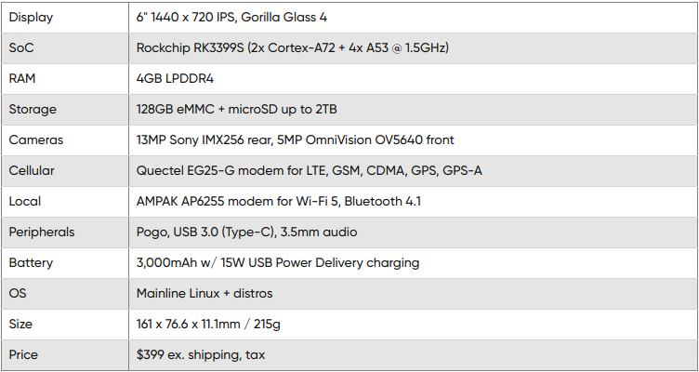Click the 128GB eMMC storage value
This screenshot has width=699, height=372.
(x=236, y=109)
